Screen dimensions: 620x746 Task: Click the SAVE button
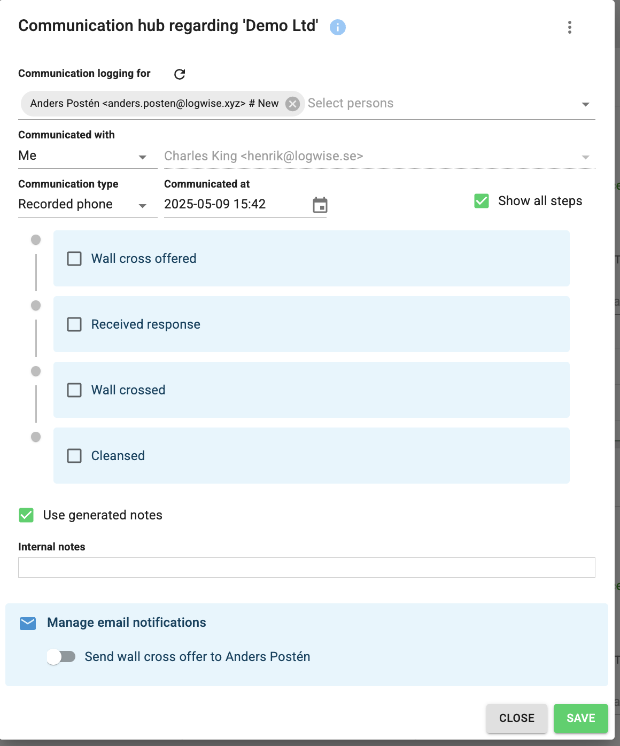click(x=581, y=718)
